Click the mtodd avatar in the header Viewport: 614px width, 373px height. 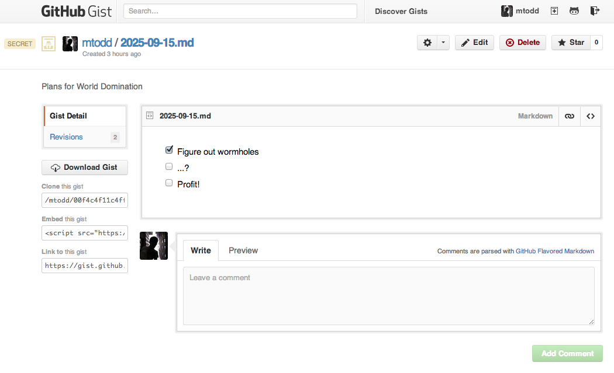pyautogui.click(x=507, y=11)
